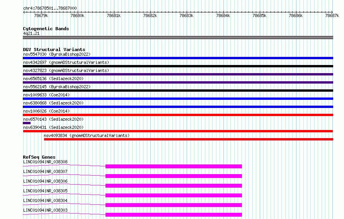This screenshot has height=219, width=344.
Task: Click the short purple nsv6570143 bar
Action: tap(27, 123)
